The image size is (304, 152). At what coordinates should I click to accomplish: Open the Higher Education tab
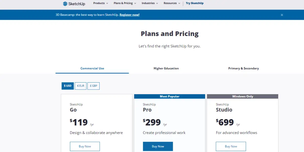coord(166,68)
